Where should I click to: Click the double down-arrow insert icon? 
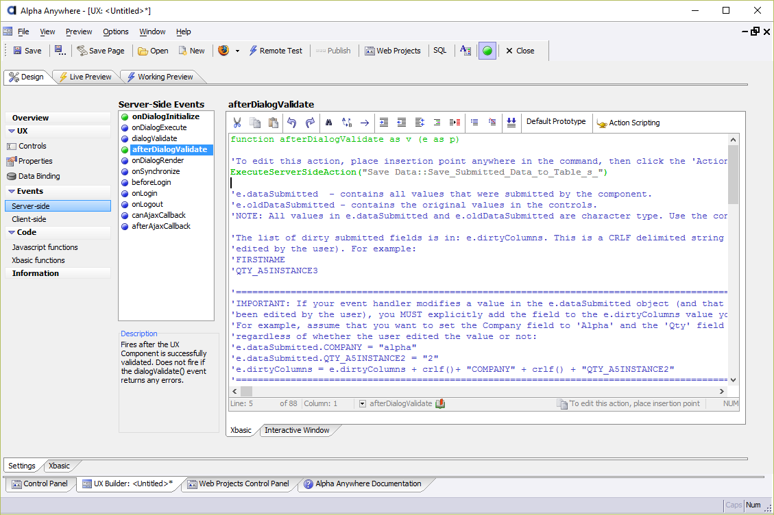pos(511,123)
